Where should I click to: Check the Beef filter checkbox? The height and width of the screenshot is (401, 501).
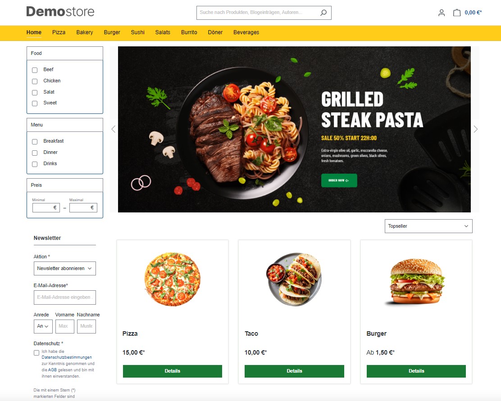click(x=35, y=70)
